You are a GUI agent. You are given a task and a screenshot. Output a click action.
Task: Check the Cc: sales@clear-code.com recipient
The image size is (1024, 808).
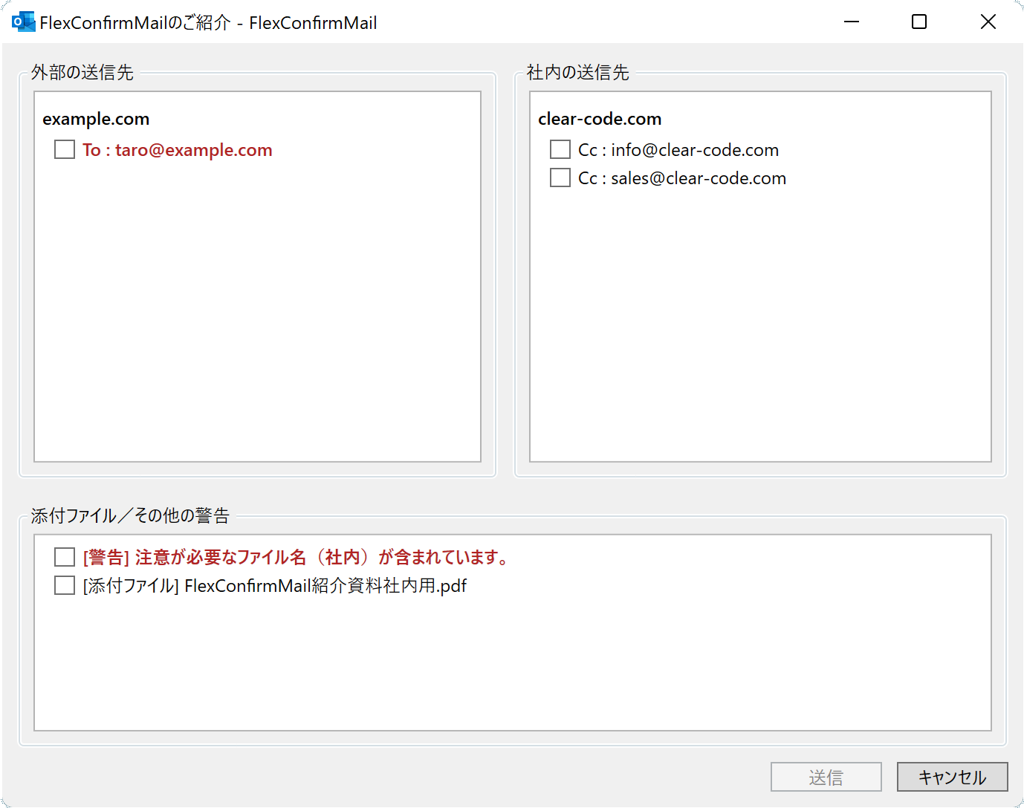coord(560,177)
